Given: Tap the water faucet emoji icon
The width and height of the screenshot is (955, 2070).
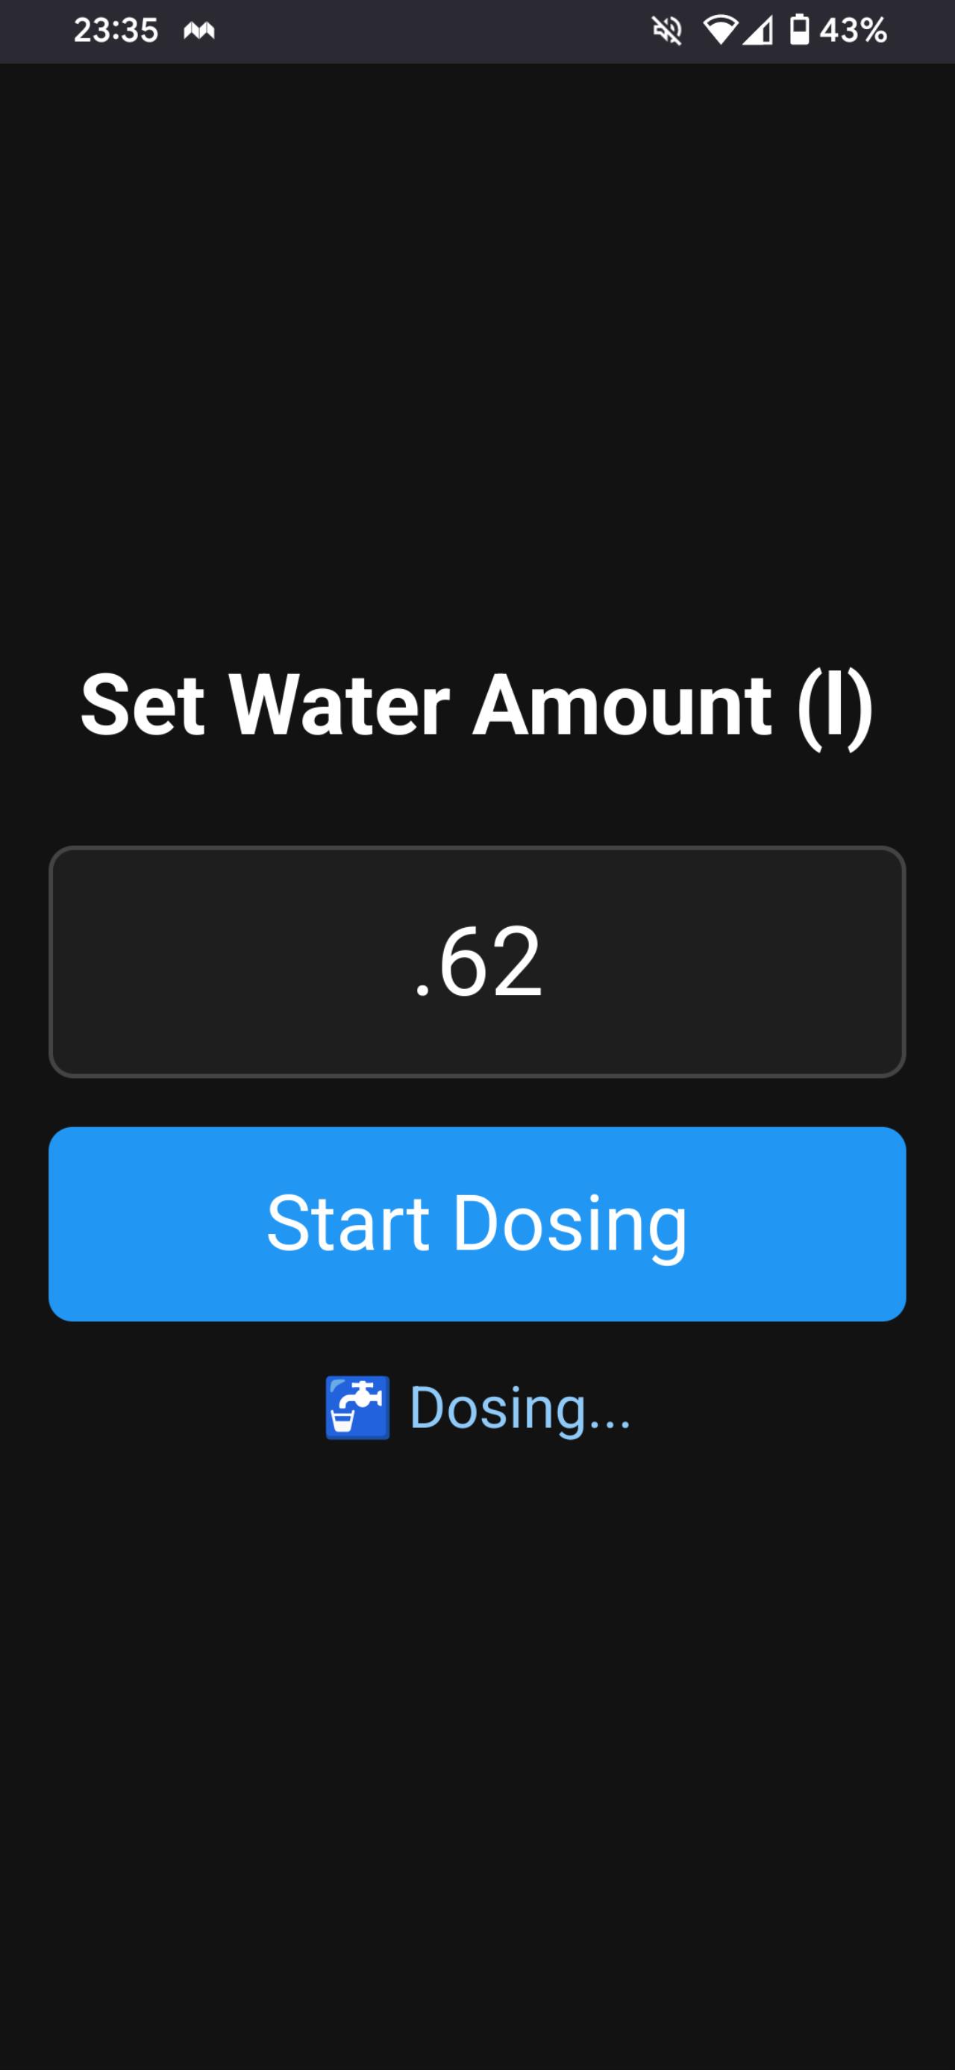Looking at the screenshot, I should click(357, 1407).
